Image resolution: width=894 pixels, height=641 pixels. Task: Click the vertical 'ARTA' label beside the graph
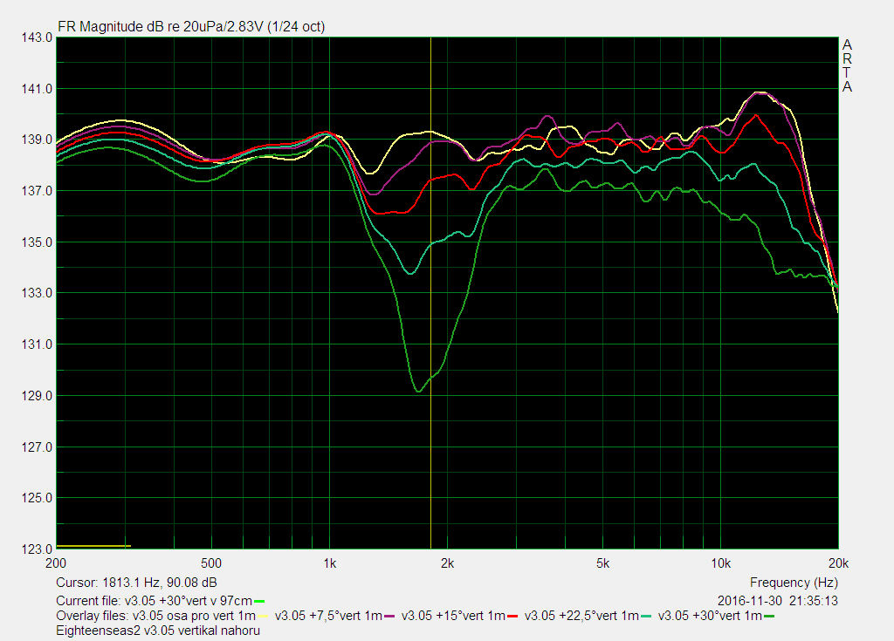[847, 65]
